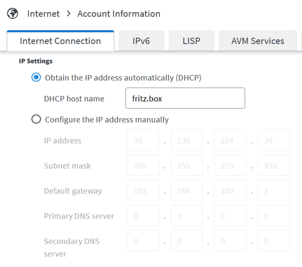Click the DHCP host name field
Screen dimensions: 302x267
click(x=185, y=98)
